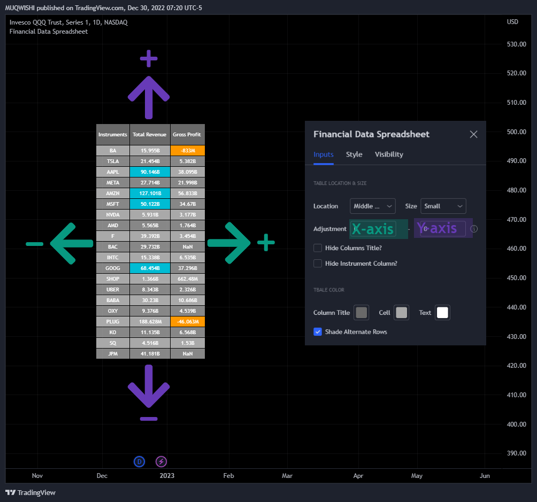Click Invesco QQQ Trust chart title
The width and height of the screenshot is (537, 502).
68,22
